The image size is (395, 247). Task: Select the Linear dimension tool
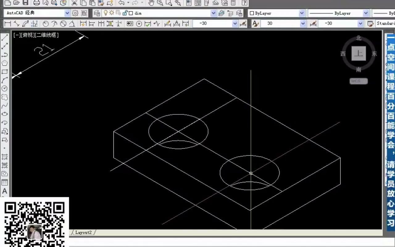click(x=8, y=23)
